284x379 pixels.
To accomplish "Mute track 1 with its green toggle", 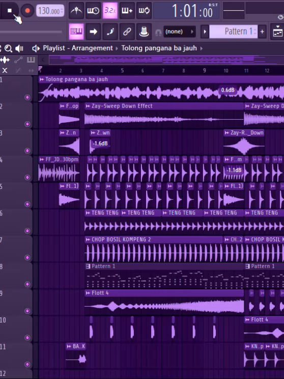I will coord(27,97).
